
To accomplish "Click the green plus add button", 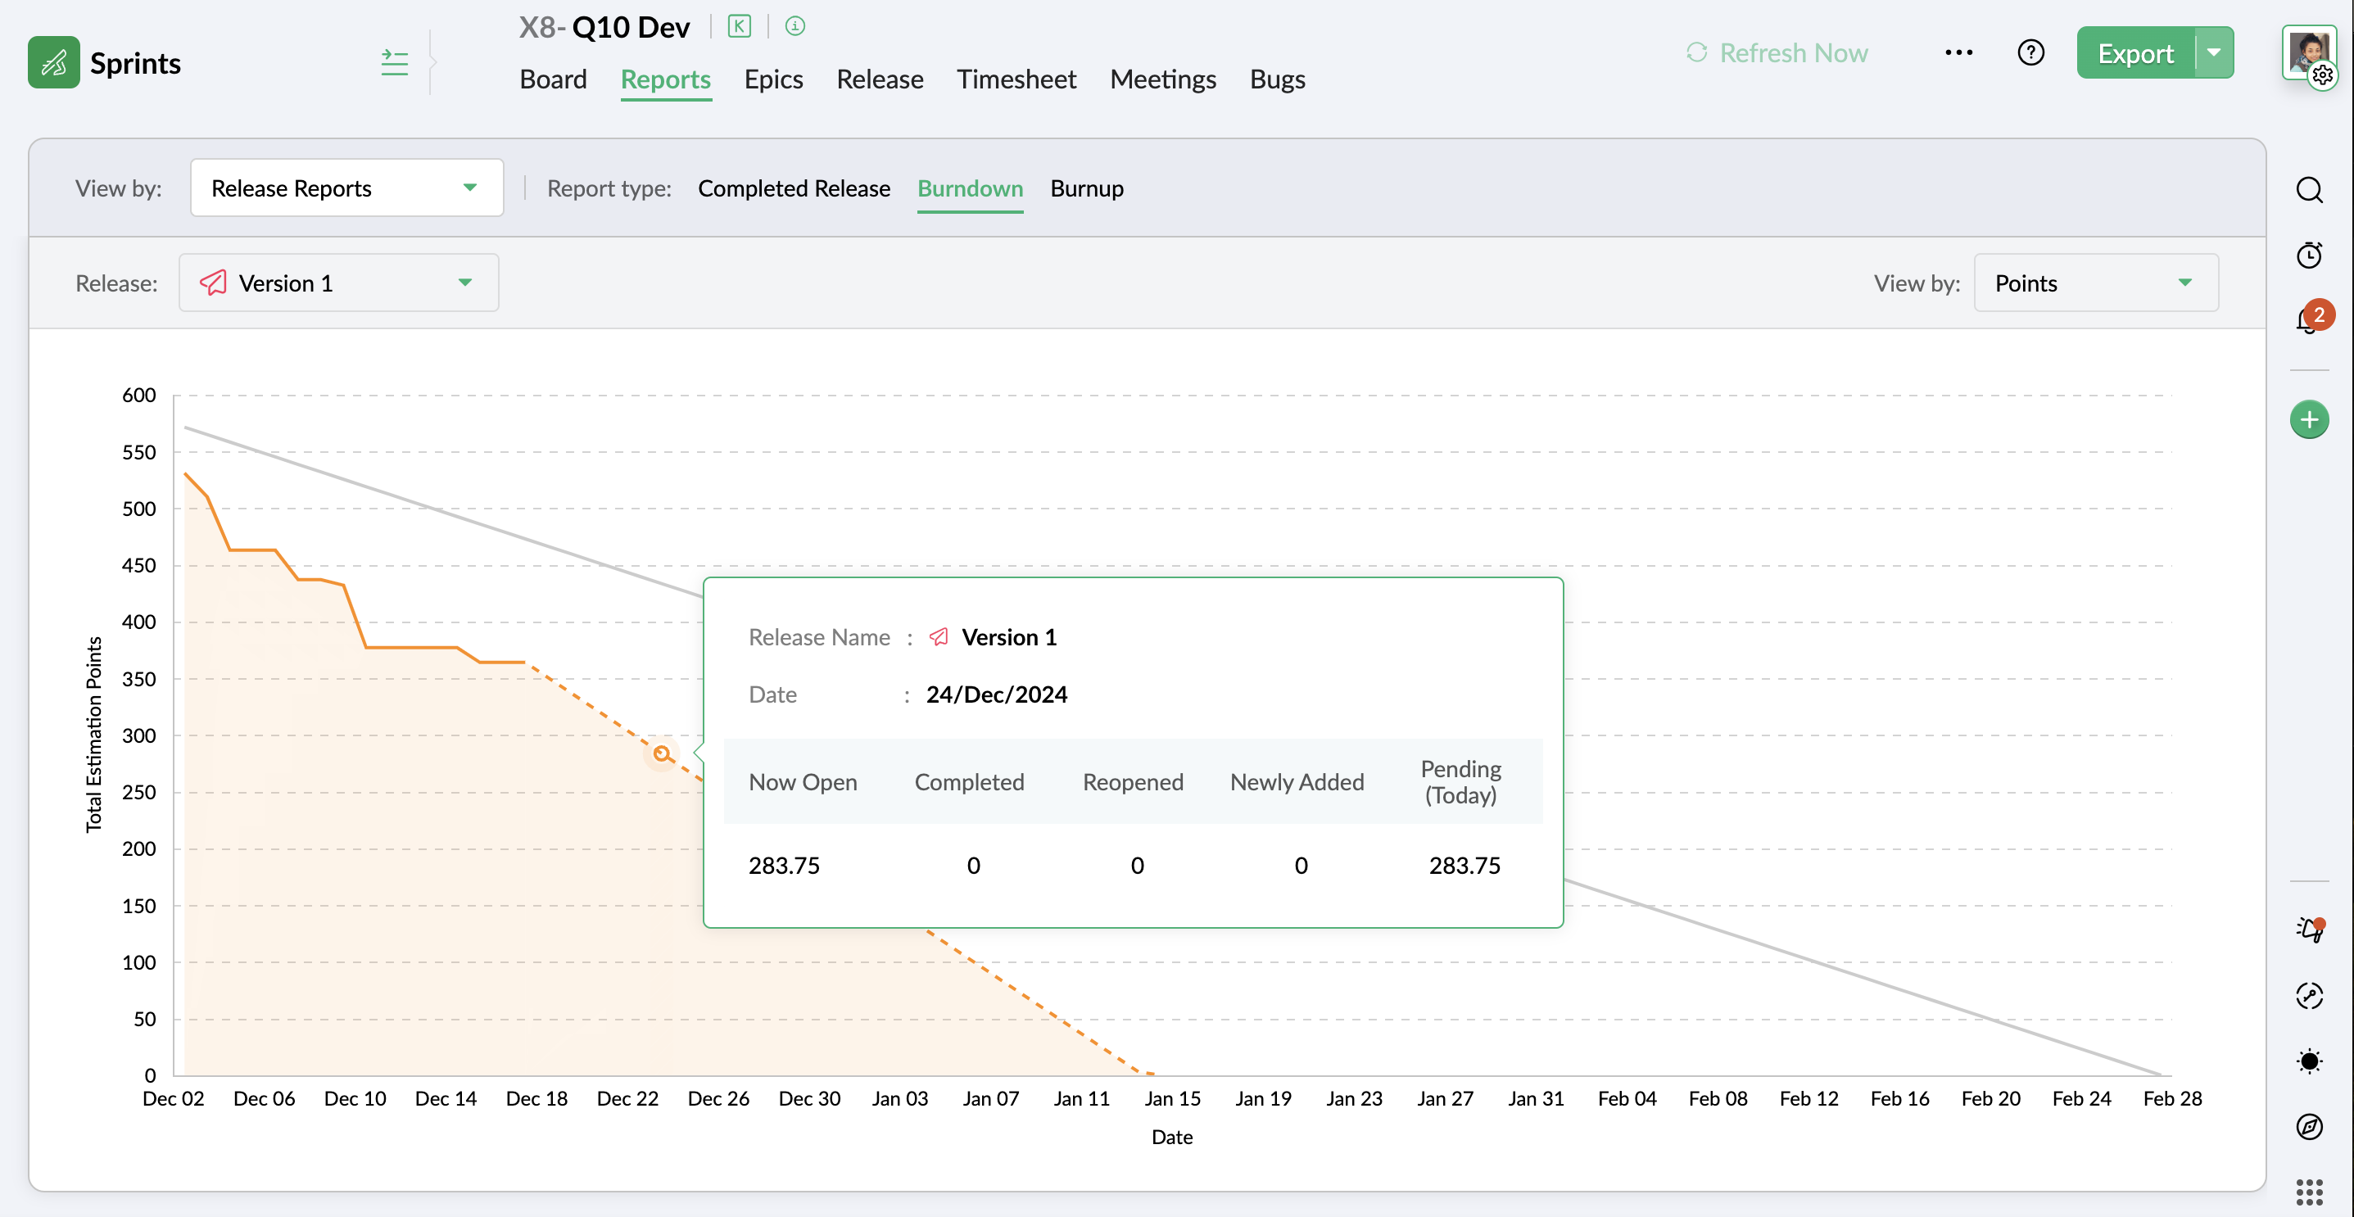I will click(x=2309, y=419).
